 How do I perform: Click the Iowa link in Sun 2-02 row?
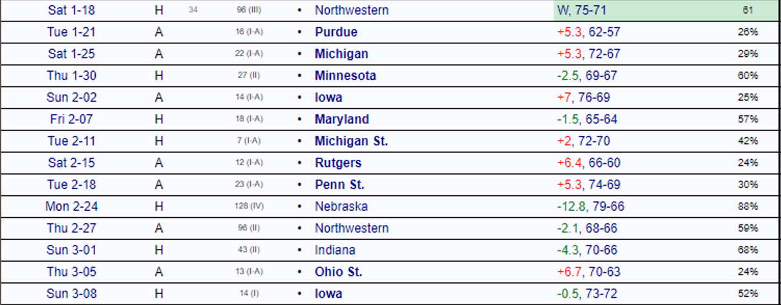328,97
